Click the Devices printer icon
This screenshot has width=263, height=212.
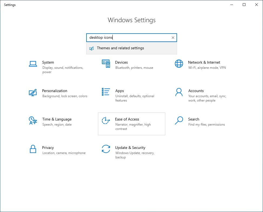(106, 64)
